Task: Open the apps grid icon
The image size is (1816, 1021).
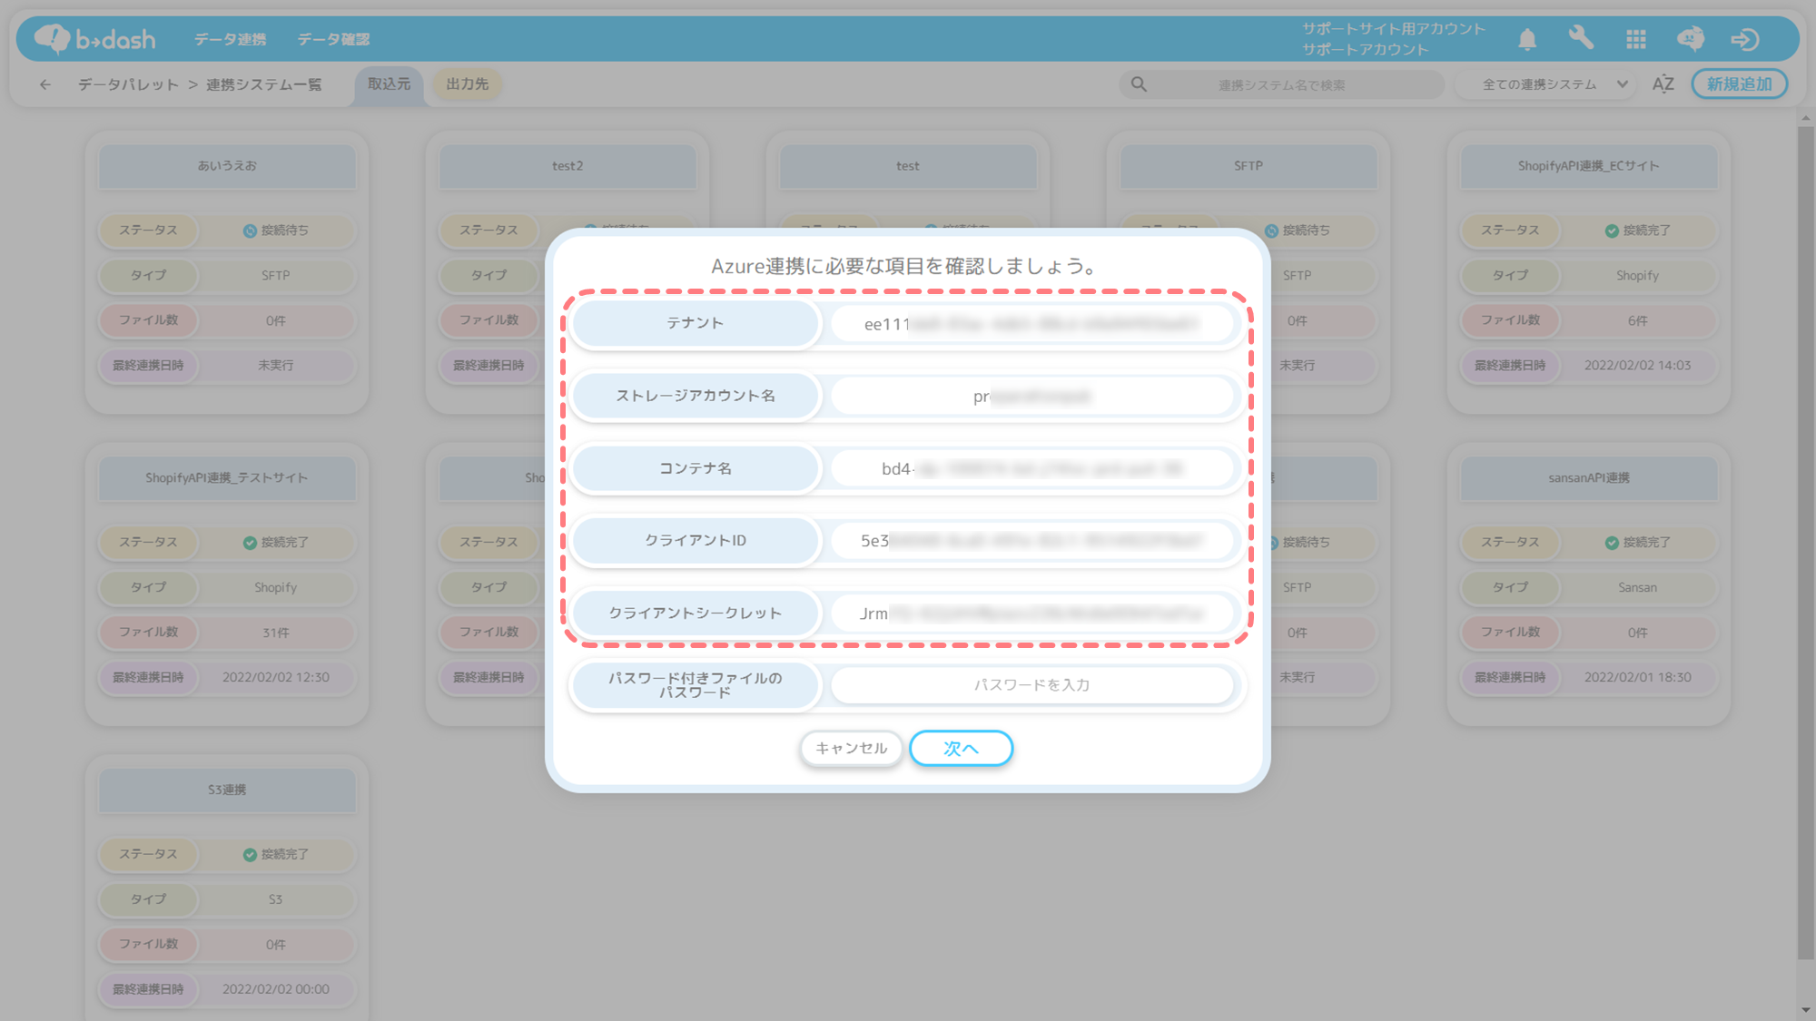Action: [x=1636, y=39]
